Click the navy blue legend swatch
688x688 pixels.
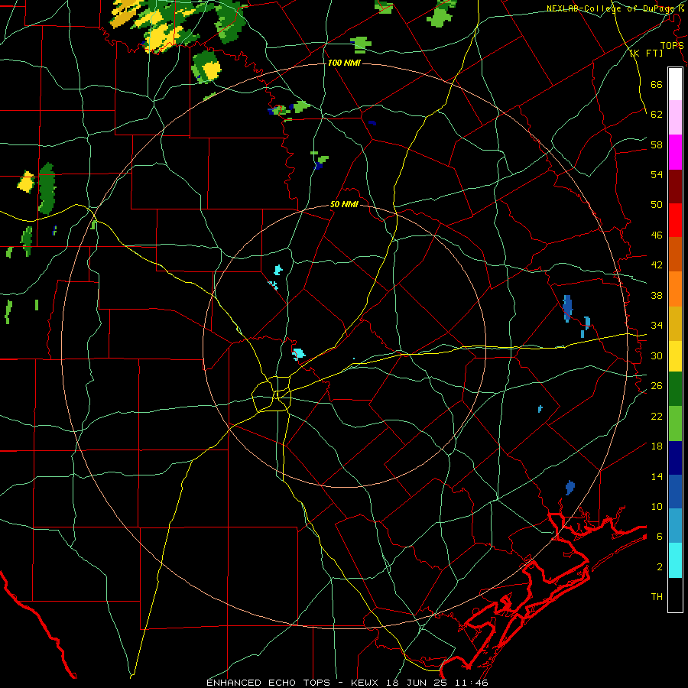point(675,458)
